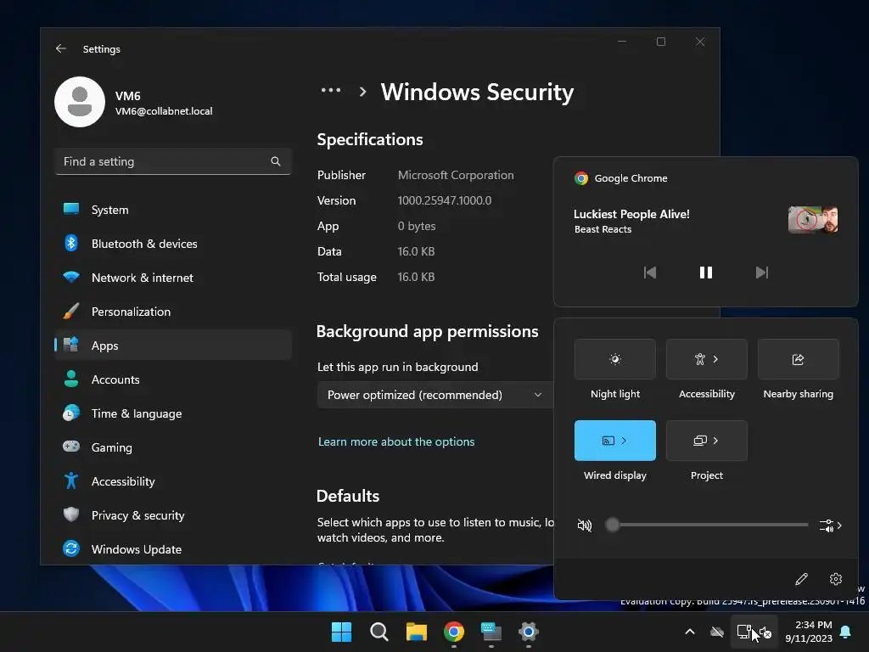This screenshot has height=652, width=869.
Task: Pause the Luckiest People Alive video
Action: 705,273
